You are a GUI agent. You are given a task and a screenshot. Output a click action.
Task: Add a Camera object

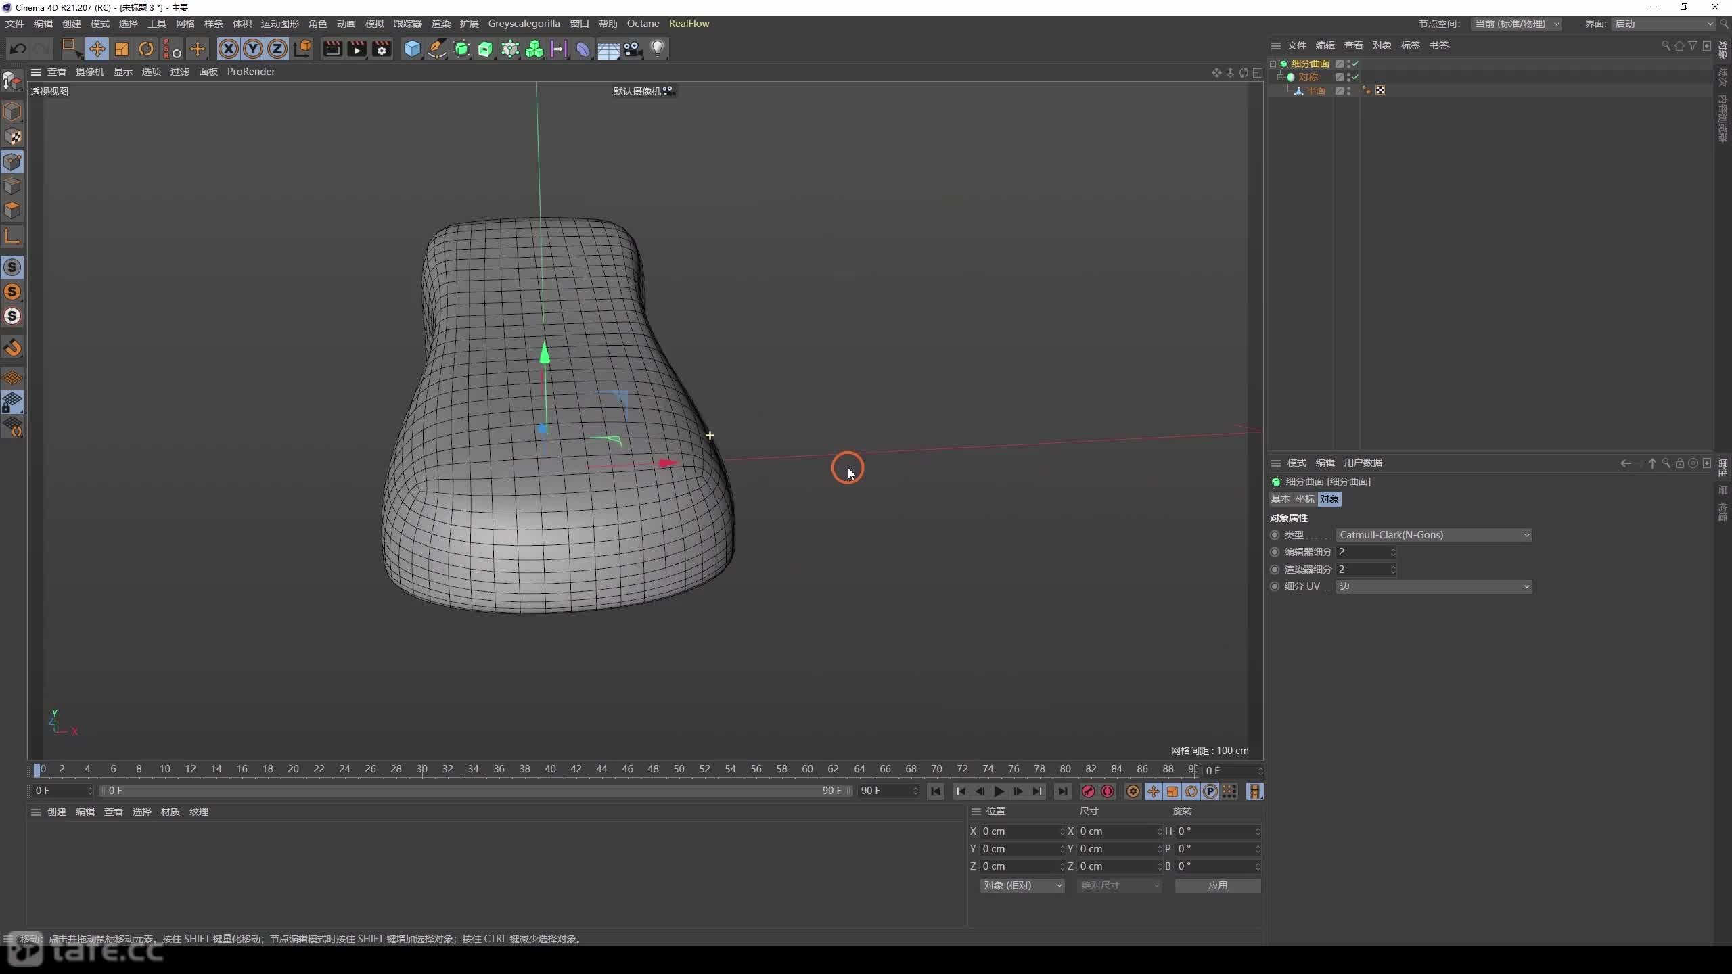633,49
